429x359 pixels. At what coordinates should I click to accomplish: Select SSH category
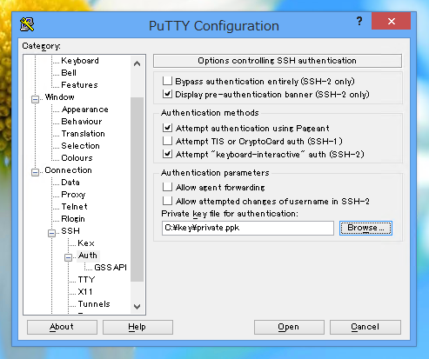[70, 231]
